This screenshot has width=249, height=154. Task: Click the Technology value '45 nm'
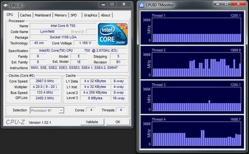point(39,43)
